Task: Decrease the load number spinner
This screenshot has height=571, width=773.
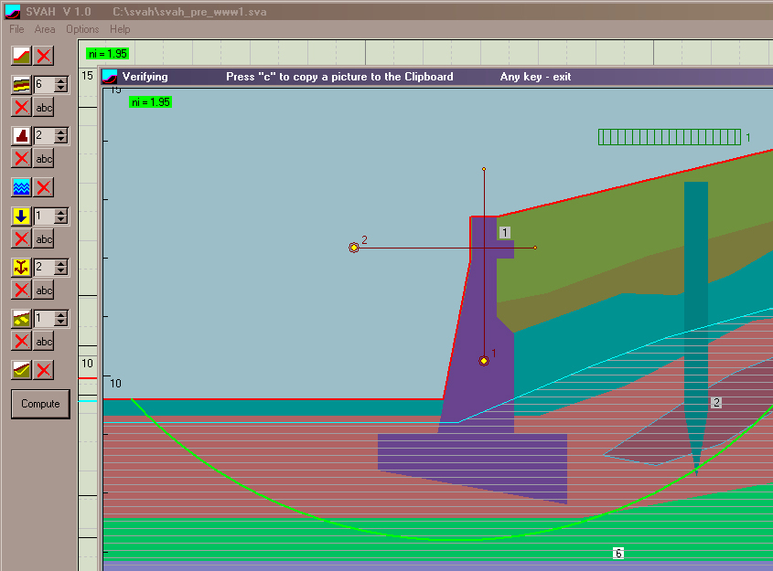Action: click(61, 220)
